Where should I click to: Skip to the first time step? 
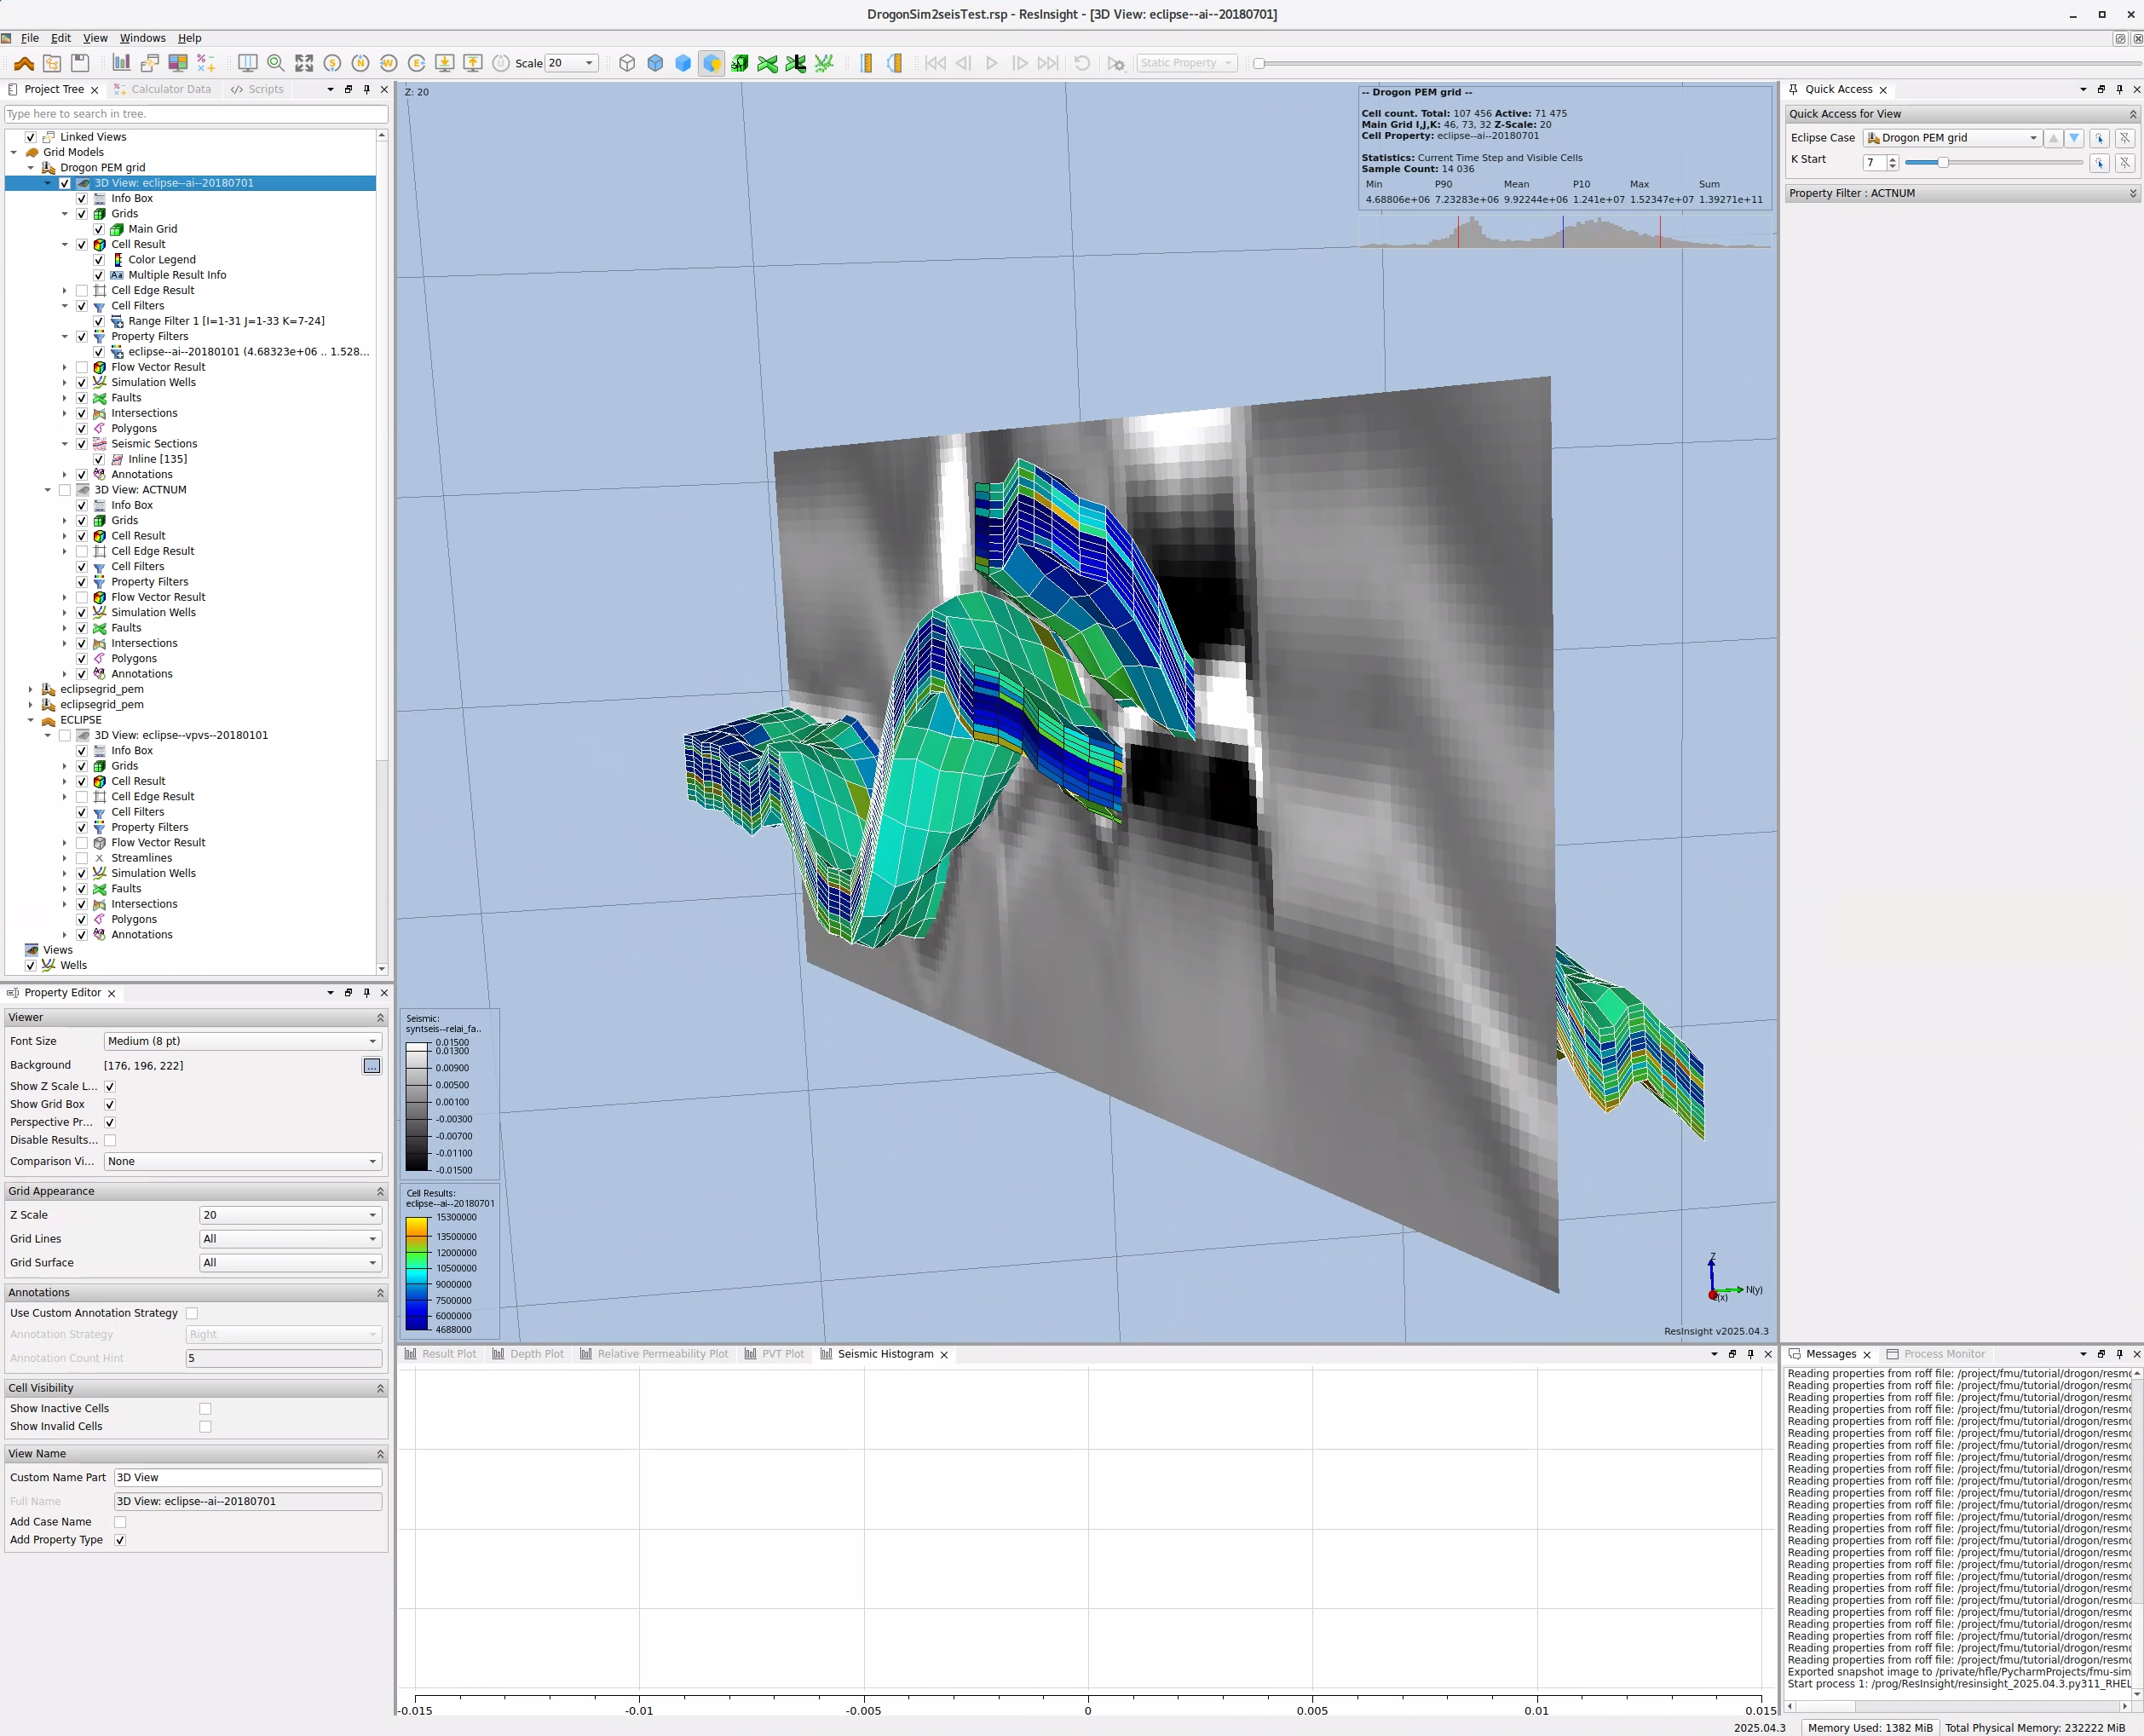tap(935, 63)
